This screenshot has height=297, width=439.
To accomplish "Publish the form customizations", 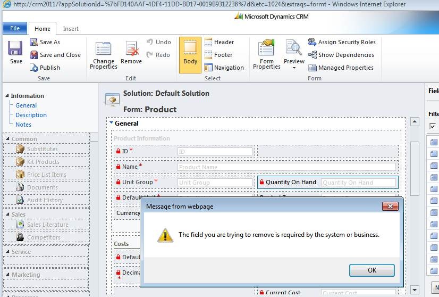I will (x=45, y=68).
